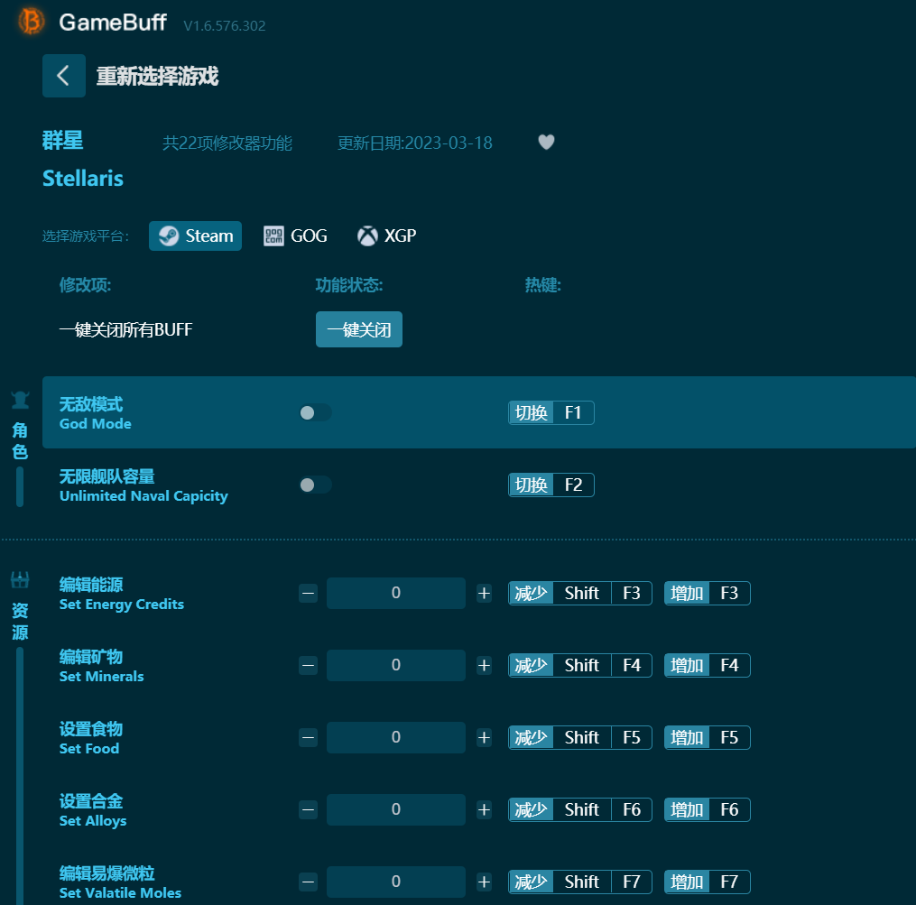Screen dimensions: 916x905
Task: Click the GameBuff flame logo icon
Action: [x=31, y=22]
